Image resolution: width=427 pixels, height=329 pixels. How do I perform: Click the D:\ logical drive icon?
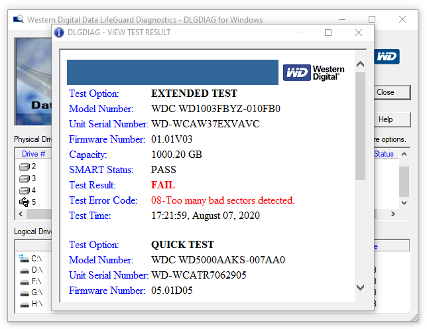(25, 271)
